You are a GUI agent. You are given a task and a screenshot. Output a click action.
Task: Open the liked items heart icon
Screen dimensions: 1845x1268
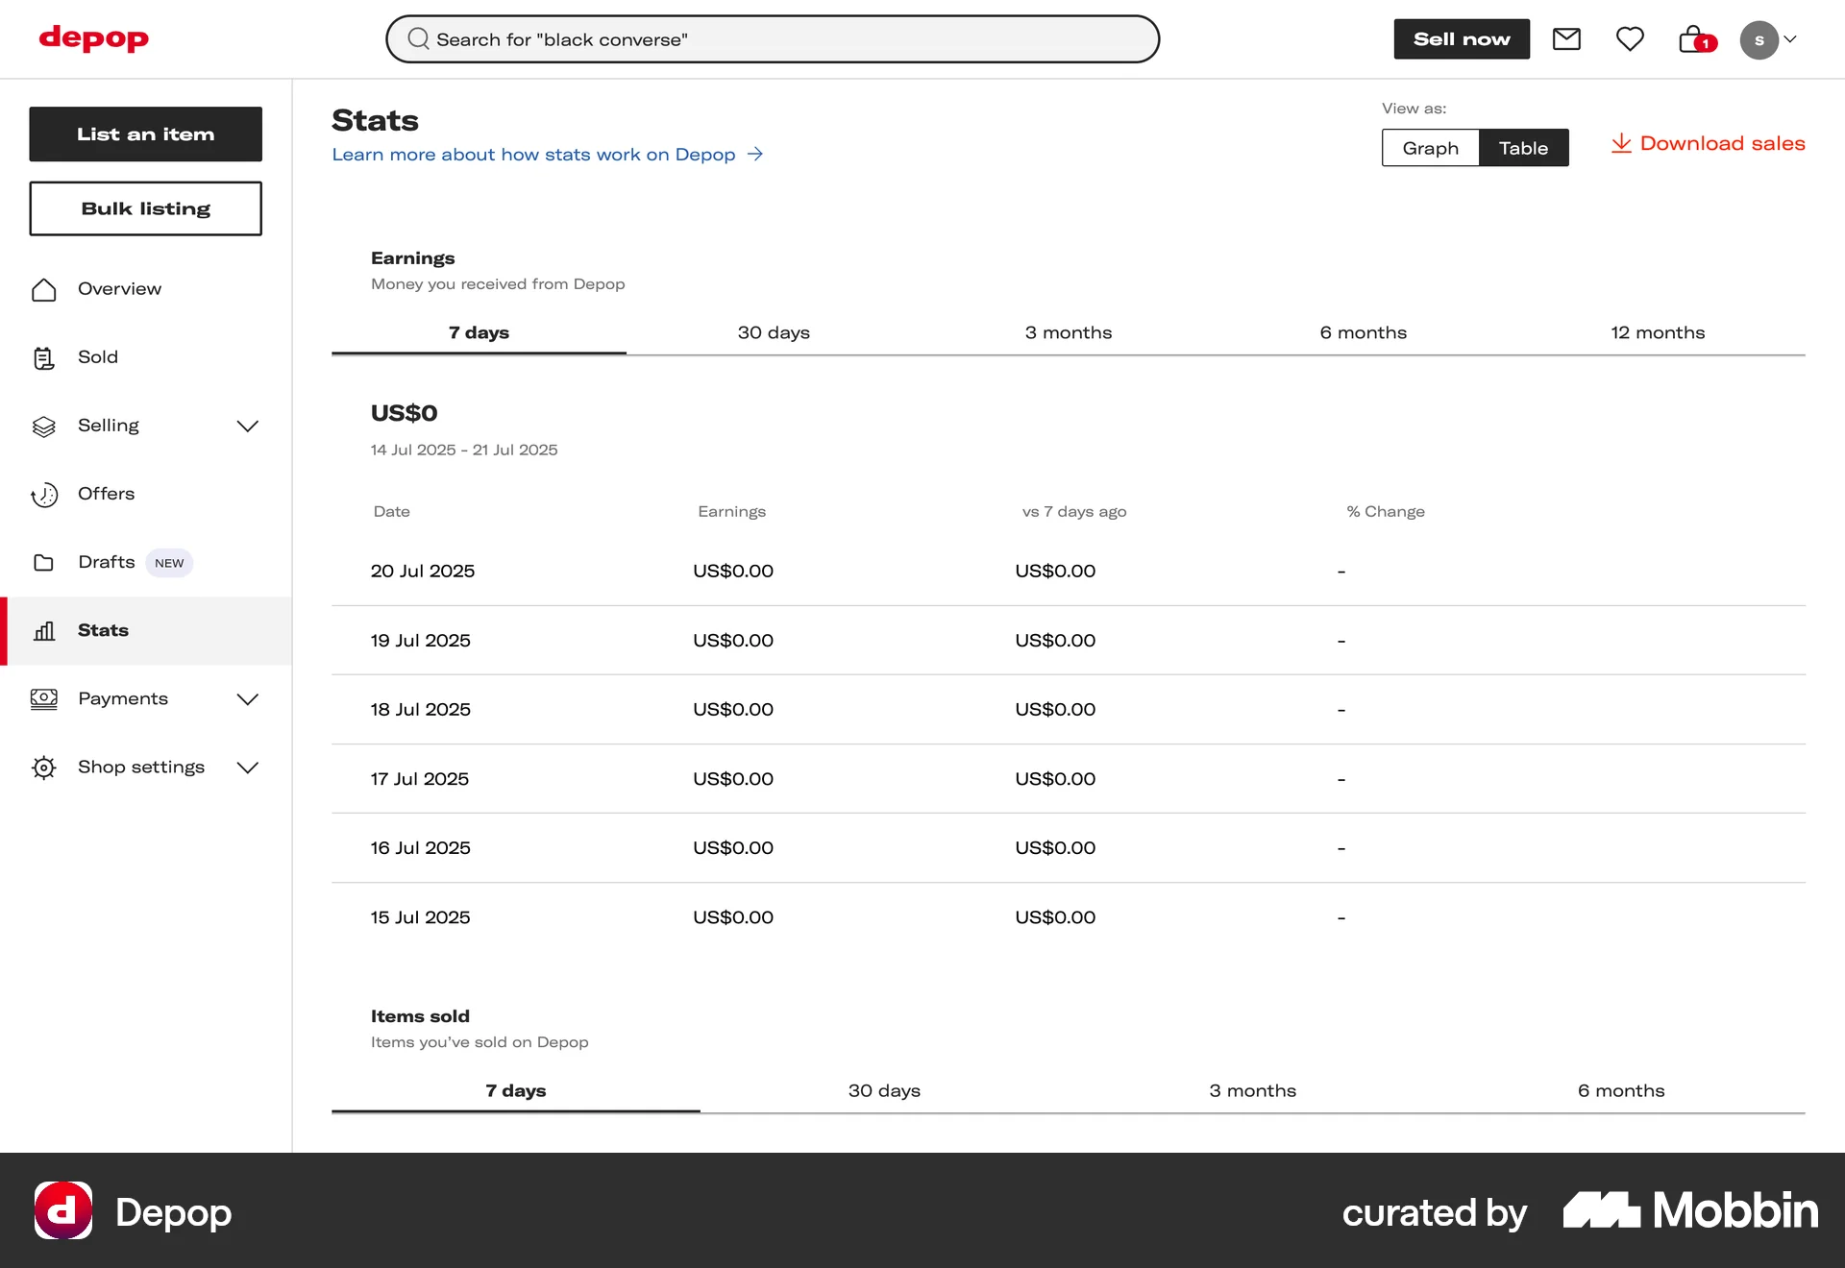[x=1630, y=39]
